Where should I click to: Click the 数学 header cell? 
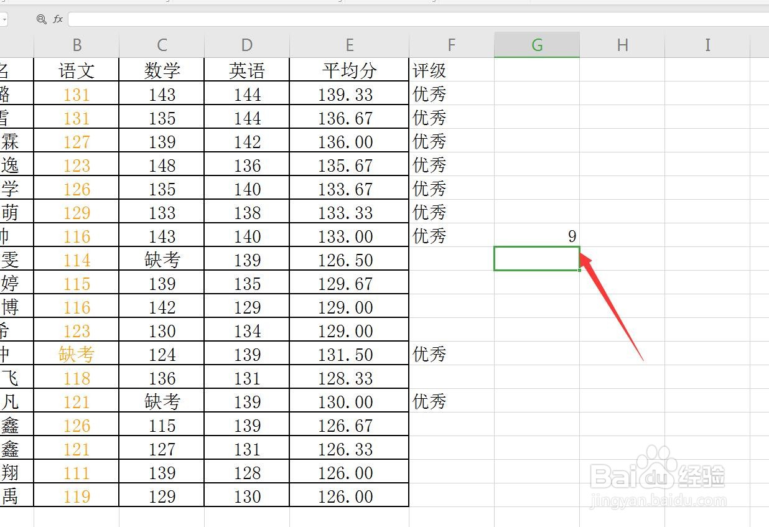(x=161, y=70)
